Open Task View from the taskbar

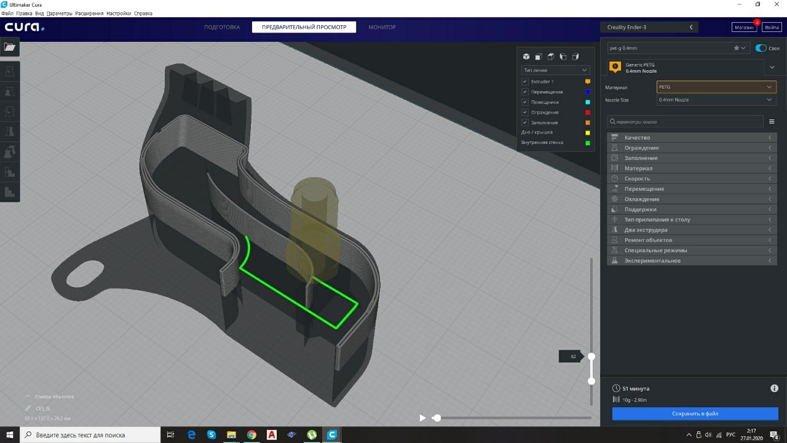click(x=171, y=434)
